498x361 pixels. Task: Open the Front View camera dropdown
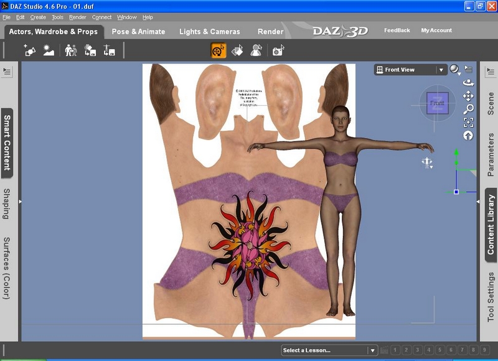click(x=410, y=70)
